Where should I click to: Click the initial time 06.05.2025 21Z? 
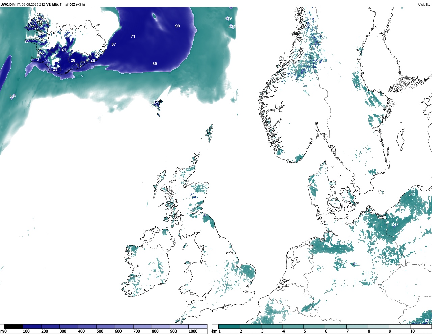33,4
